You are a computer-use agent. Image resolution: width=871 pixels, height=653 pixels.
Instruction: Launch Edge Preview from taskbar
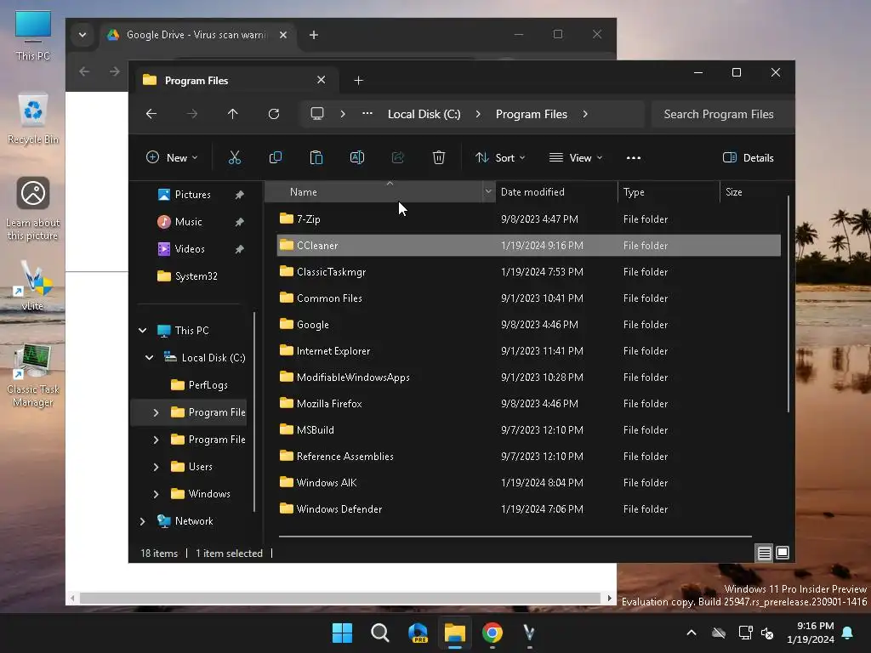tap(418, 633)
